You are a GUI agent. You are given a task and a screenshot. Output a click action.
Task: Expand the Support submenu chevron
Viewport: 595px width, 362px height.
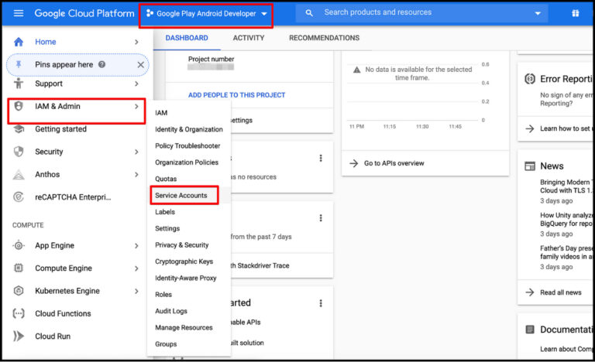pos(136,84)
